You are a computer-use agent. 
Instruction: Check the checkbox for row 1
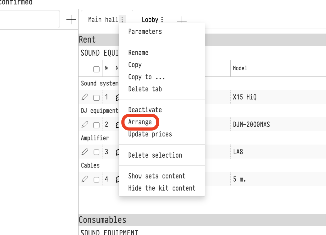pos(97,98)
